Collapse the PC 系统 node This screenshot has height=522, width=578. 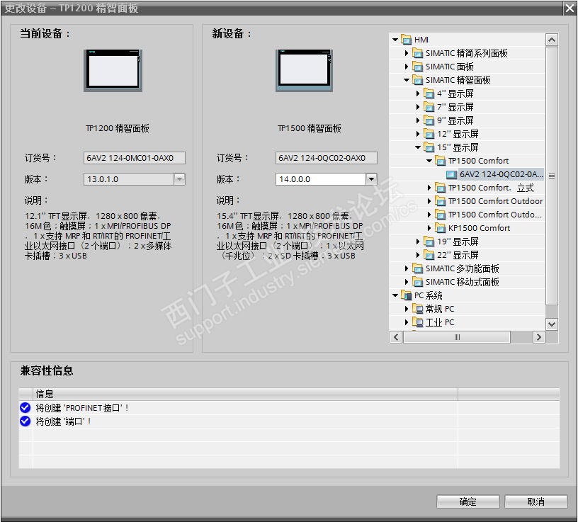coord(395,295)
